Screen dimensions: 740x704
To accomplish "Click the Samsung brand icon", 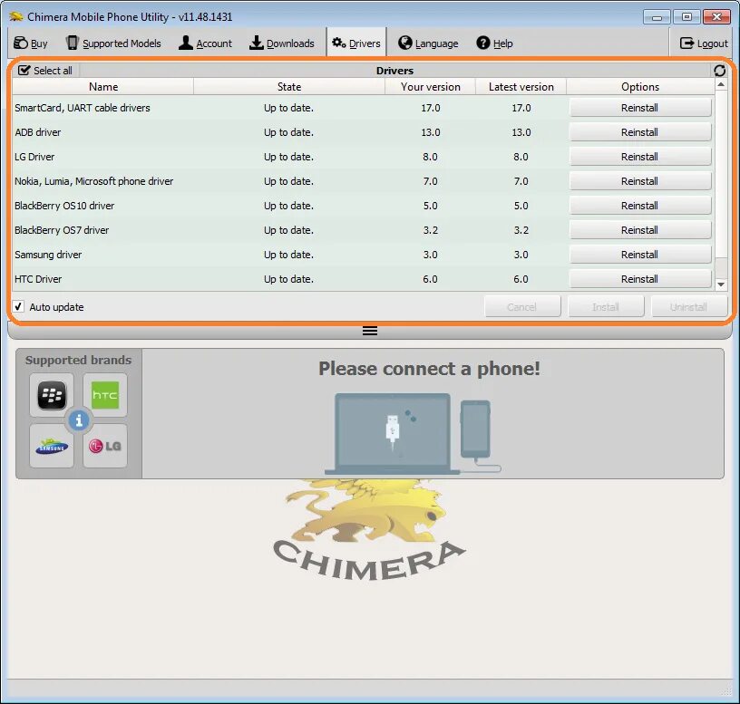I will (52, 446).
